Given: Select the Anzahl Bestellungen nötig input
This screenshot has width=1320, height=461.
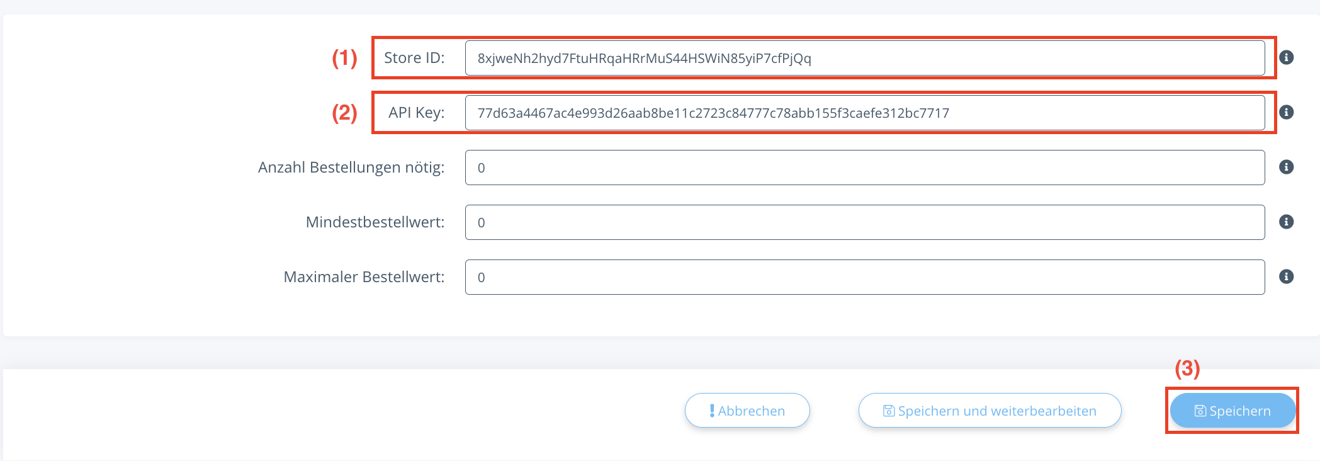Looking at the screenshot, I should (x=864, y=168).
